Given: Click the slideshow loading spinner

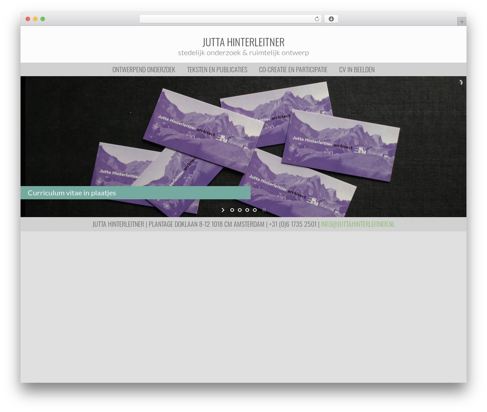Looking at the screenshot, I should [x=460, y=82].
